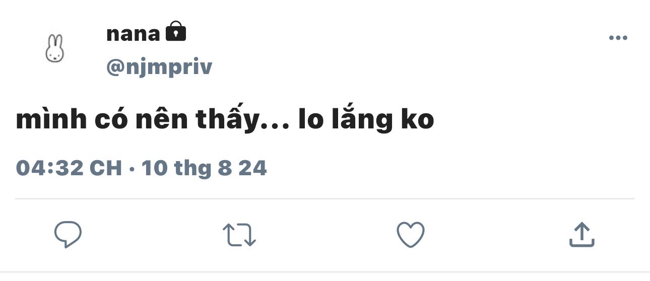Open the speech bubble comment composer
The image size is (650, 281).
(x=68, y=235)
